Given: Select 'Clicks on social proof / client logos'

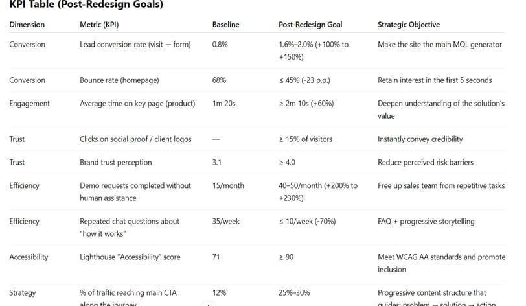Looking at the screenshot, I should pyautogui.click(x=135, y=139).
